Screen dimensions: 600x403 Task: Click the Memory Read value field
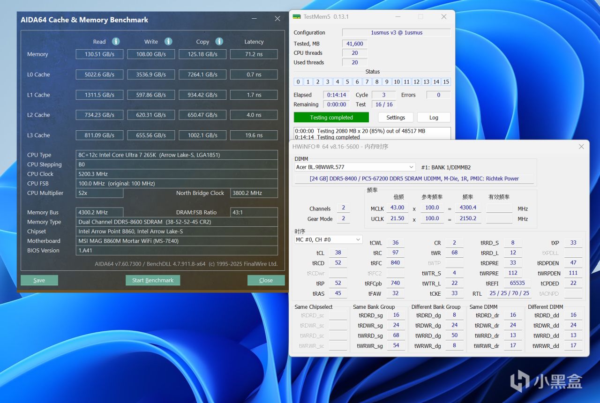pos(99,54)
